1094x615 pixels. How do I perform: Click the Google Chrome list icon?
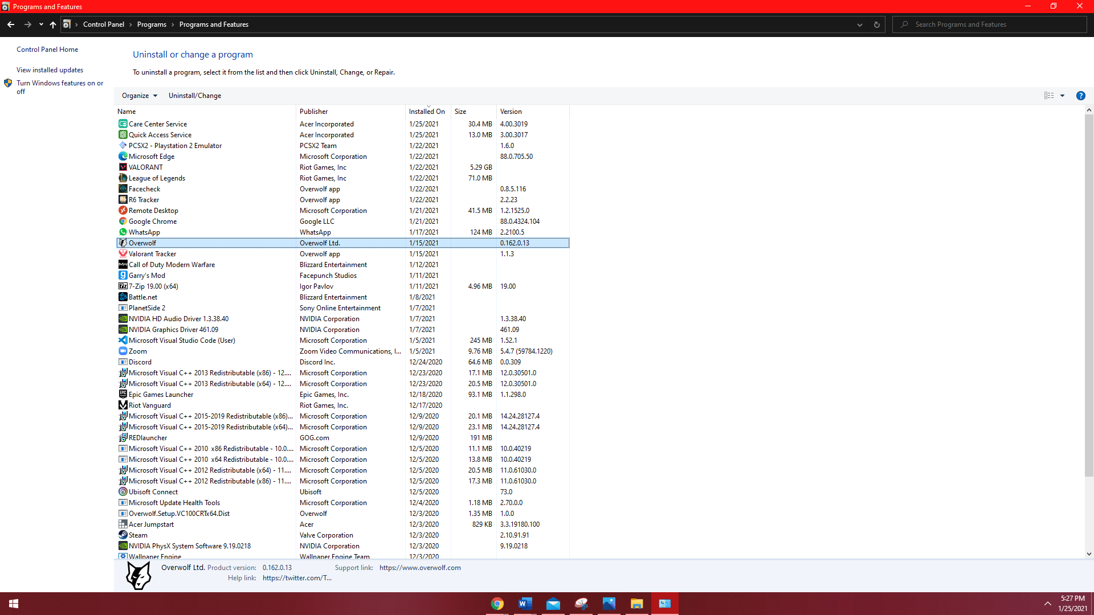point(123,221)
